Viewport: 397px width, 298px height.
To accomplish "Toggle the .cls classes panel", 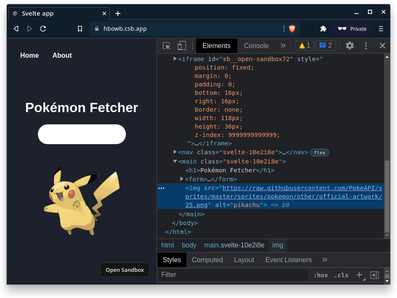I will tap(341, 275).
